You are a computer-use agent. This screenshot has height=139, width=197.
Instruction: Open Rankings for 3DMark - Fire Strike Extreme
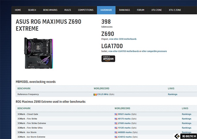pyautogui.click(x=186, y=123)
